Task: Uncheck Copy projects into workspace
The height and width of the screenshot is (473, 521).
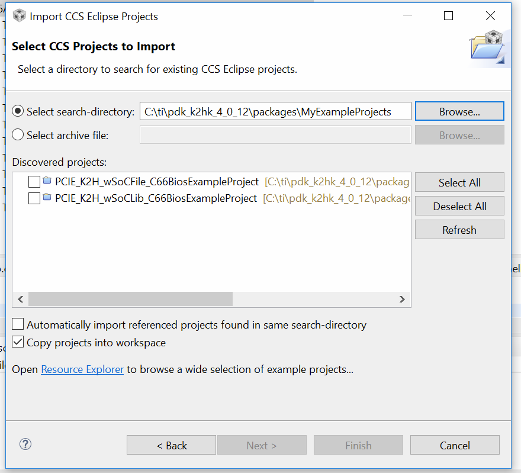Action: [18, 342]
